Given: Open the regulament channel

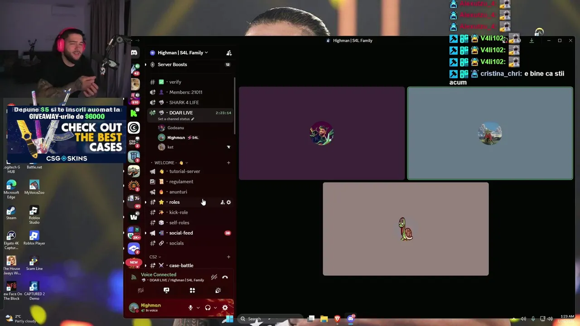Looking at the screenshot, I should click(190, 182).
